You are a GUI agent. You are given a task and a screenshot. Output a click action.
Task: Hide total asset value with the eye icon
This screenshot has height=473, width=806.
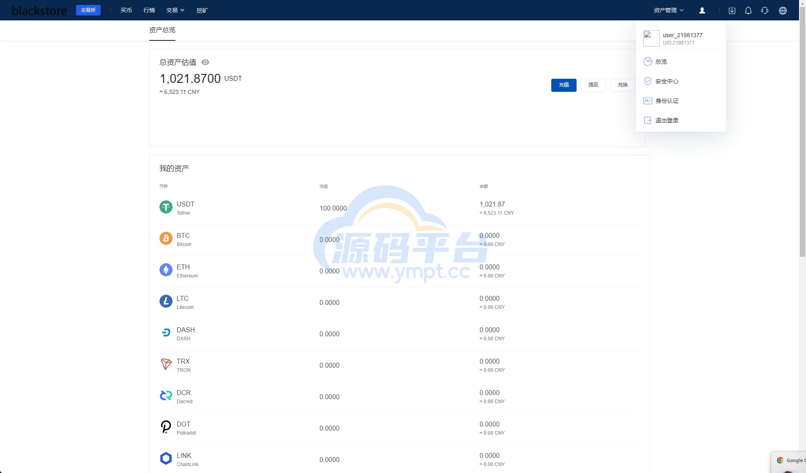pyautogui.click(x=205, y=62)
